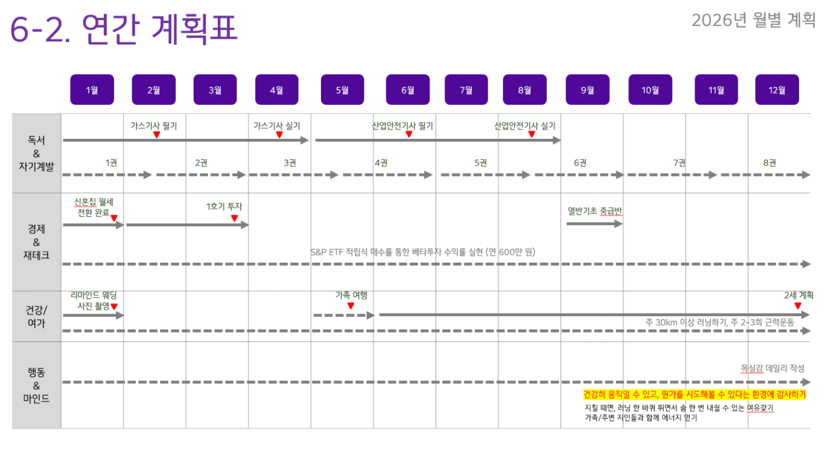The height and width of the screenshot is (455, 836).
Task: Select the red marker under 2세 계획
Action: (798, 306)
